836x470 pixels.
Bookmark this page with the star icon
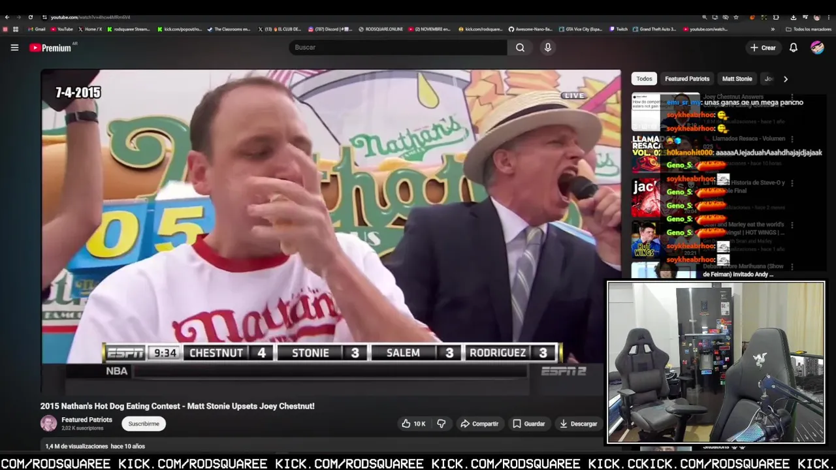point(736,17)
